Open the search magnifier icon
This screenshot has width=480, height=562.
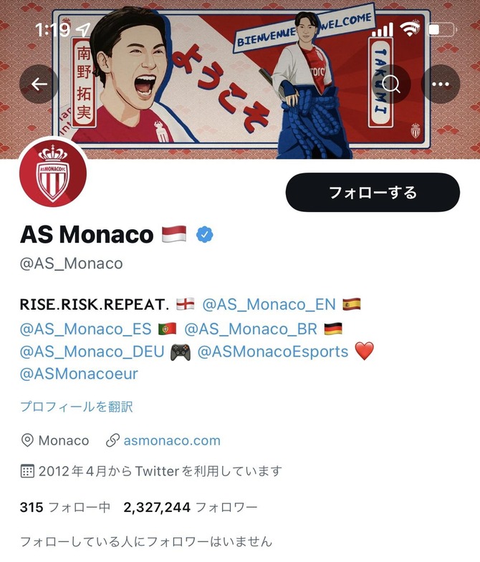pos(391,84)
